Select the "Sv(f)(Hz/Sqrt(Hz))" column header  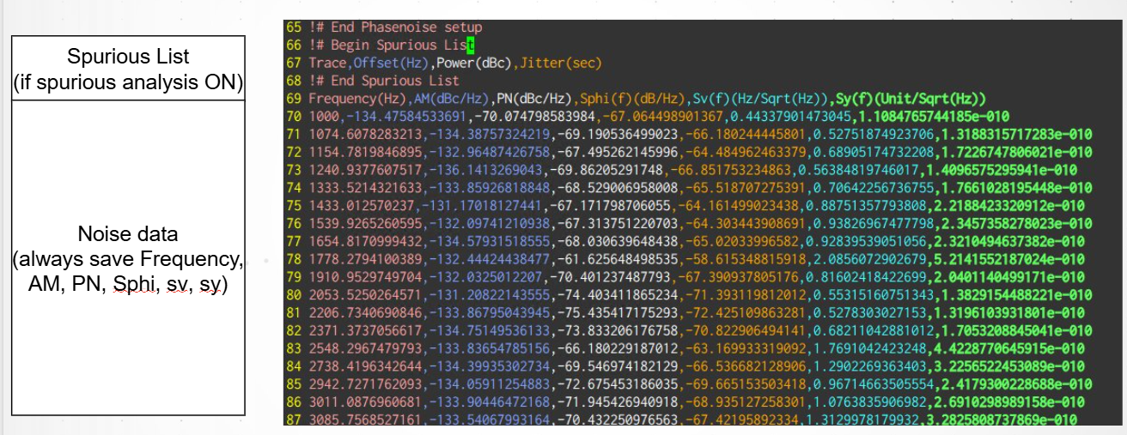tap(756, 98)
